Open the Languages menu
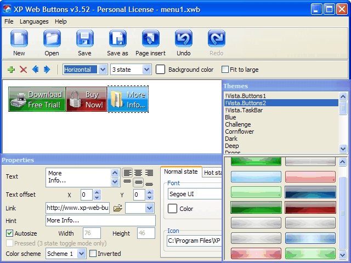Image resolution: width=351 pixels, height=263 pixels. 34,21
